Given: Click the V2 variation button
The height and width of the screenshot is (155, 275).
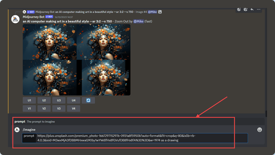Looking at the screenshot, I should (44, 108).
